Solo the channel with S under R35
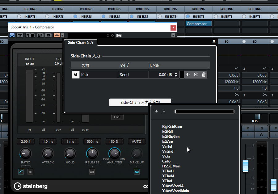This screenshot has width=278, height=194. coord(262,128)
